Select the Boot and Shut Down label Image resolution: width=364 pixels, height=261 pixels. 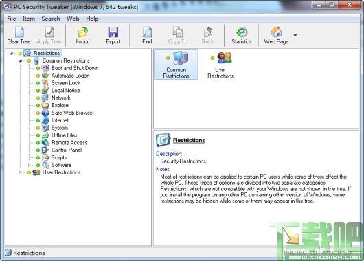[75, 68]
